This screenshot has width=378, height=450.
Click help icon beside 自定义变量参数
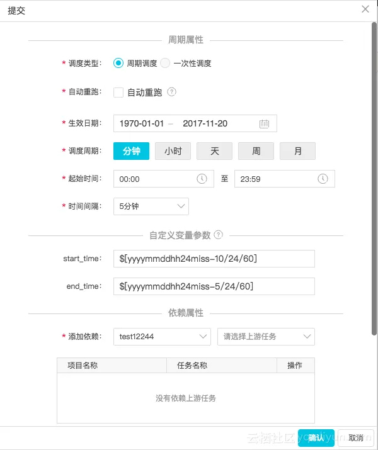click(219, 235)
